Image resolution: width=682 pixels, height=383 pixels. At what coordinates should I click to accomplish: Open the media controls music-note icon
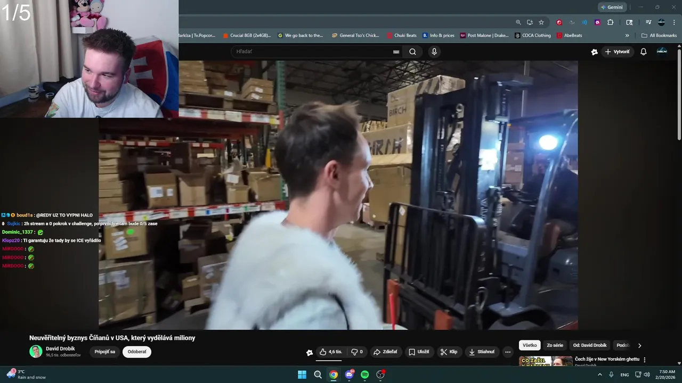click(648, 22)
